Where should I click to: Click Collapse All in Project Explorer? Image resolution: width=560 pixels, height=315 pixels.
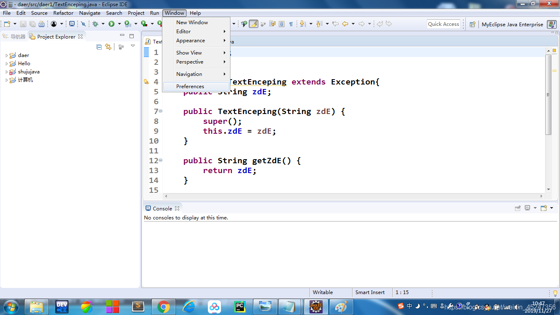99,47
